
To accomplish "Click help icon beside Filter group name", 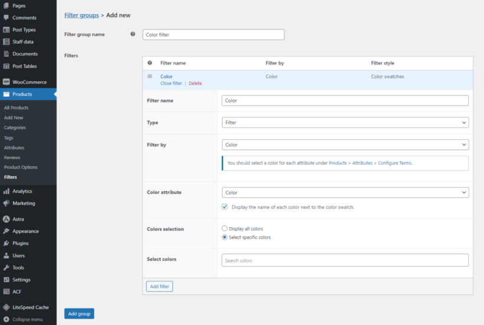I will click(133, 34).
